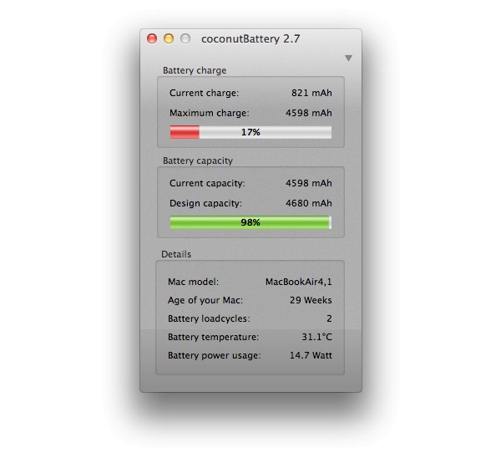Click the 31.1°C value
The height and width of the screenshot is (458, 501).
tap(317, 337)
